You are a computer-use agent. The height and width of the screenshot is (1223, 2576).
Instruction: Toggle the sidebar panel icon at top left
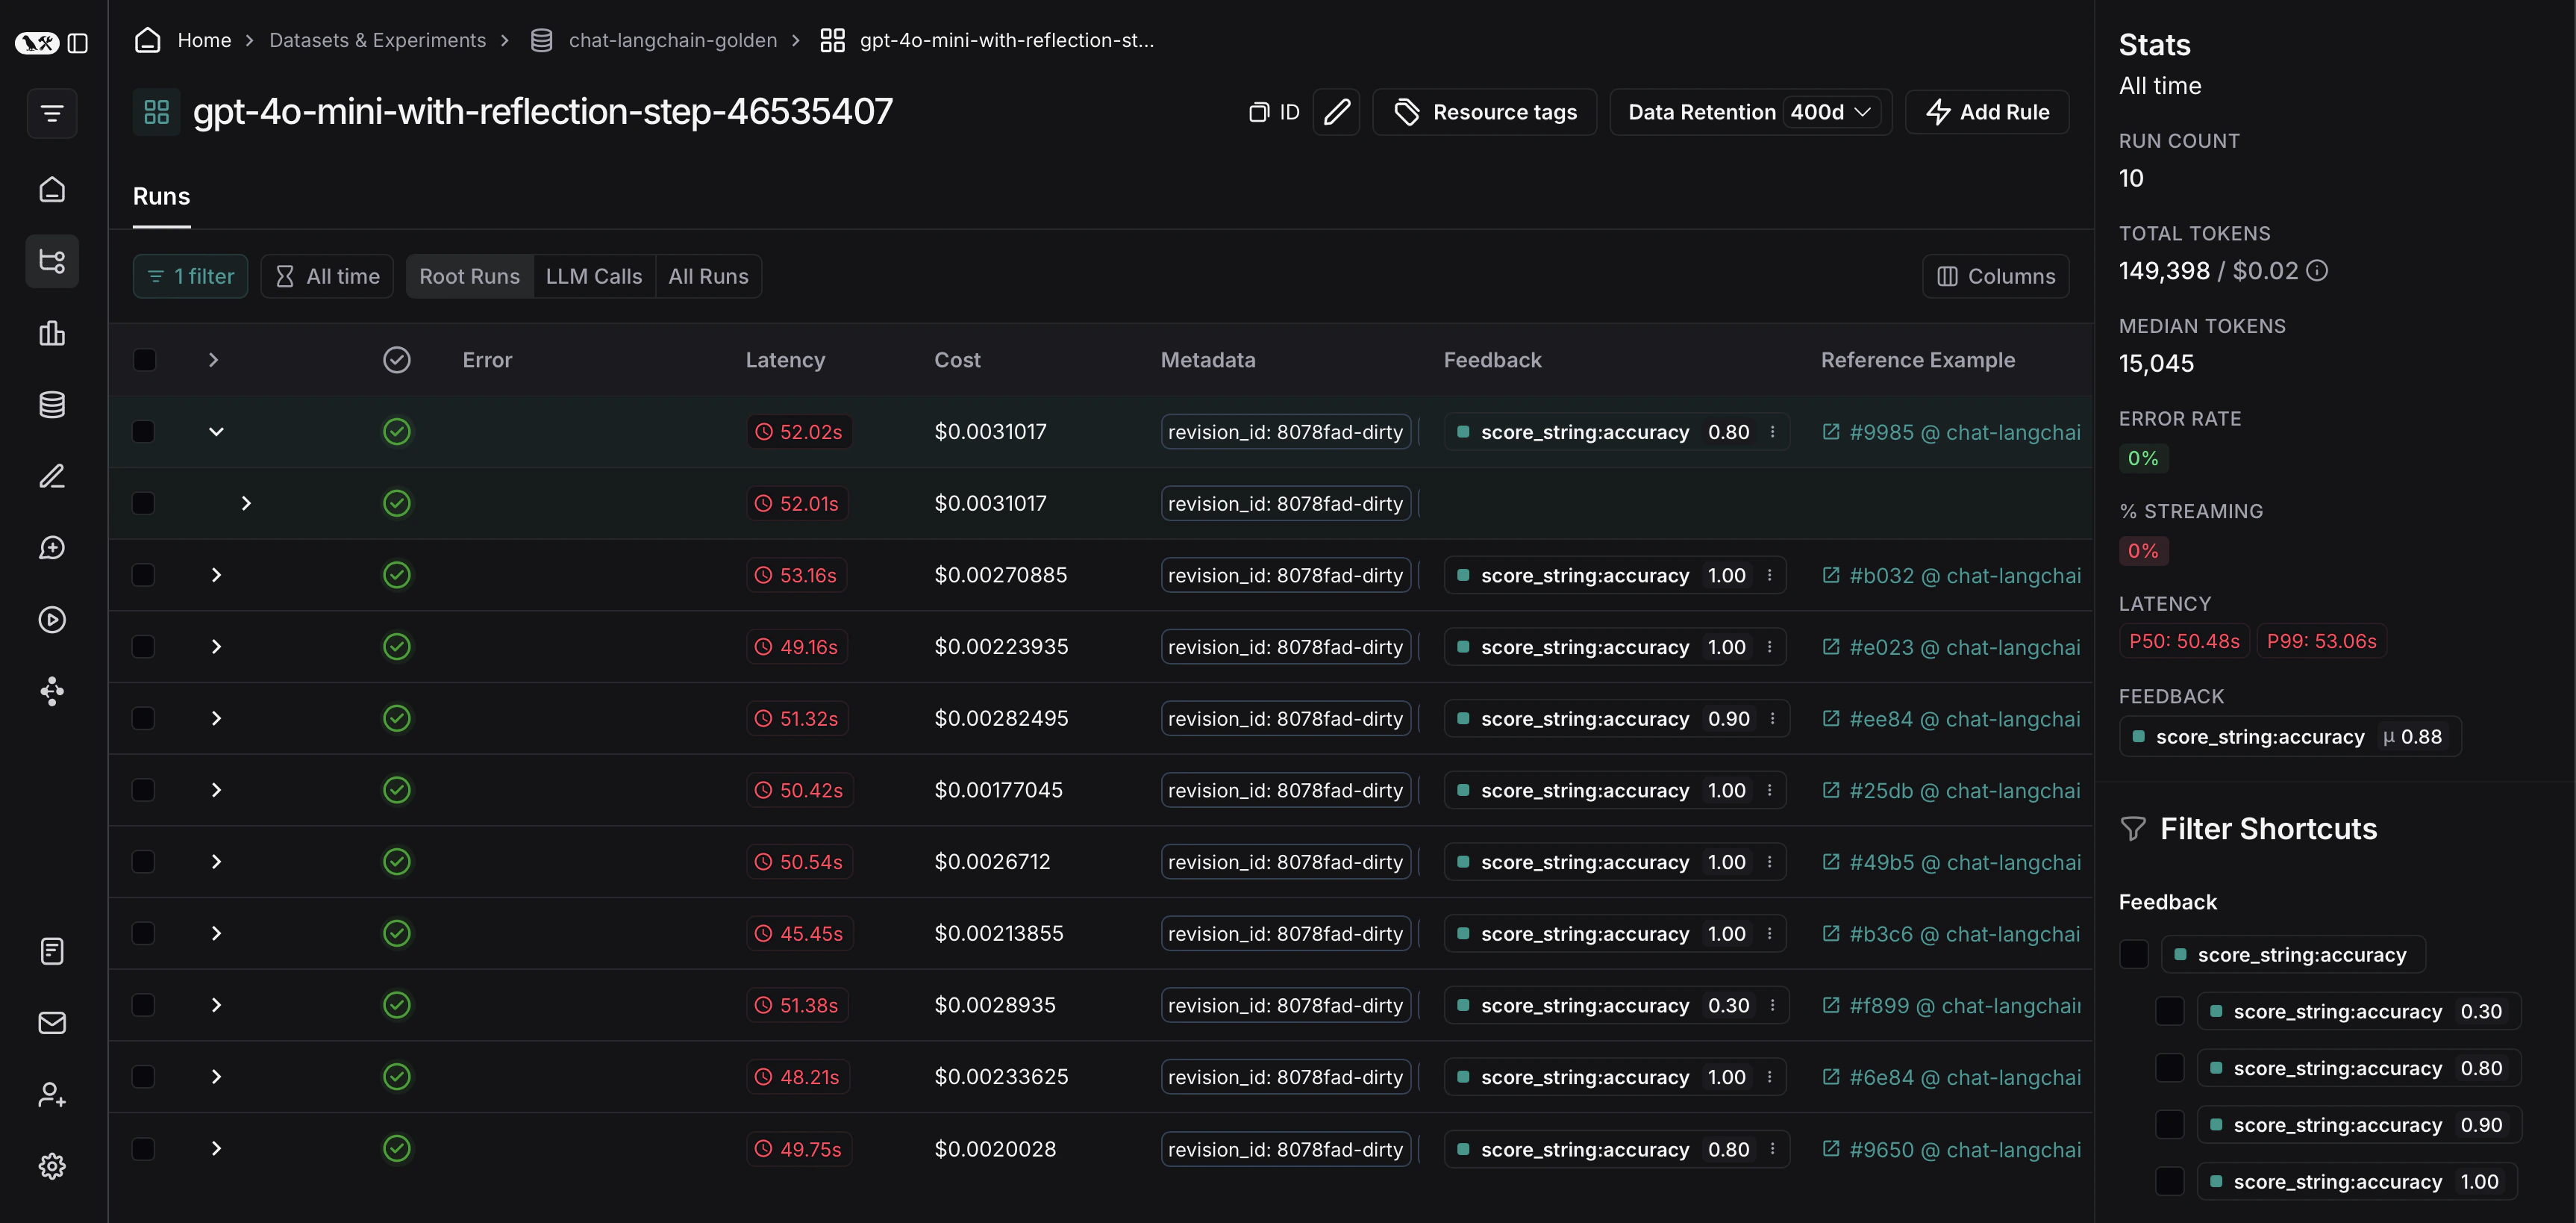point(78,43)
